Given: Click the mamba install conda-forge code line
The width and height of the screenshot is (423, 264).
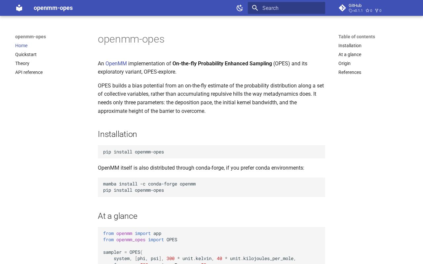Looking at the screenshot, I should point(149,184).
